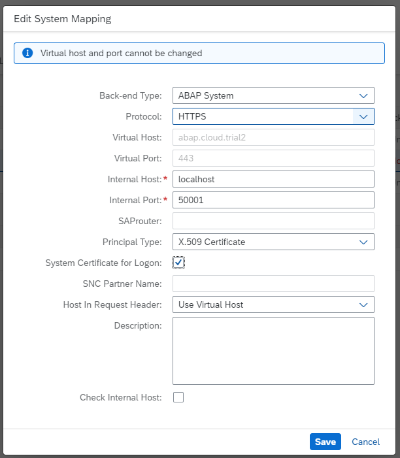Click the Use Virtual Host value text

(x=210, y=304)
